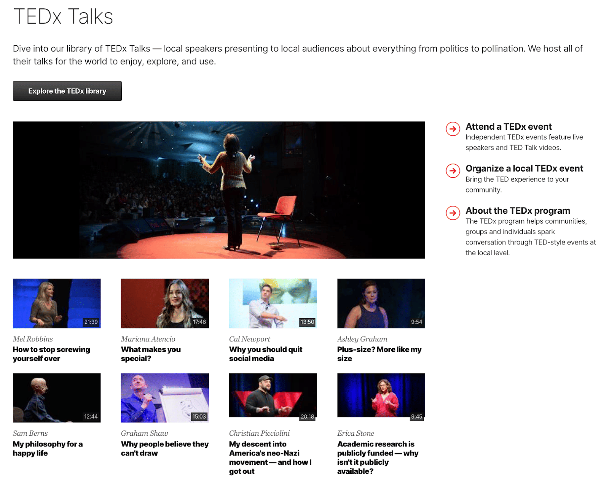Image resolution: width=609 pixels, height=478 pixels.
Task: Open the Attend a TEDx event link
Action: click(x=508, y=127)
